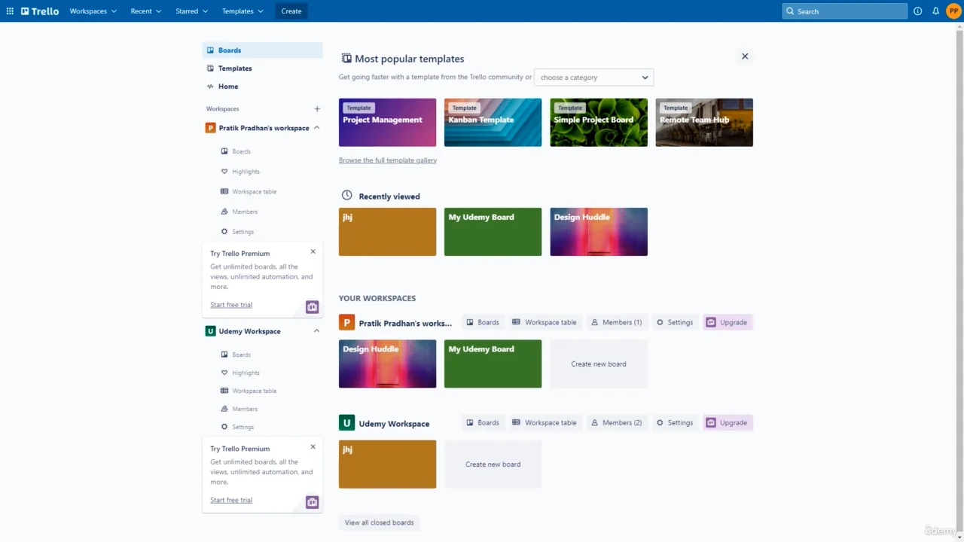Viewport: 964px width, 542px height.
Task: Open the Templates dropdown in header
Action: (243, 11)
